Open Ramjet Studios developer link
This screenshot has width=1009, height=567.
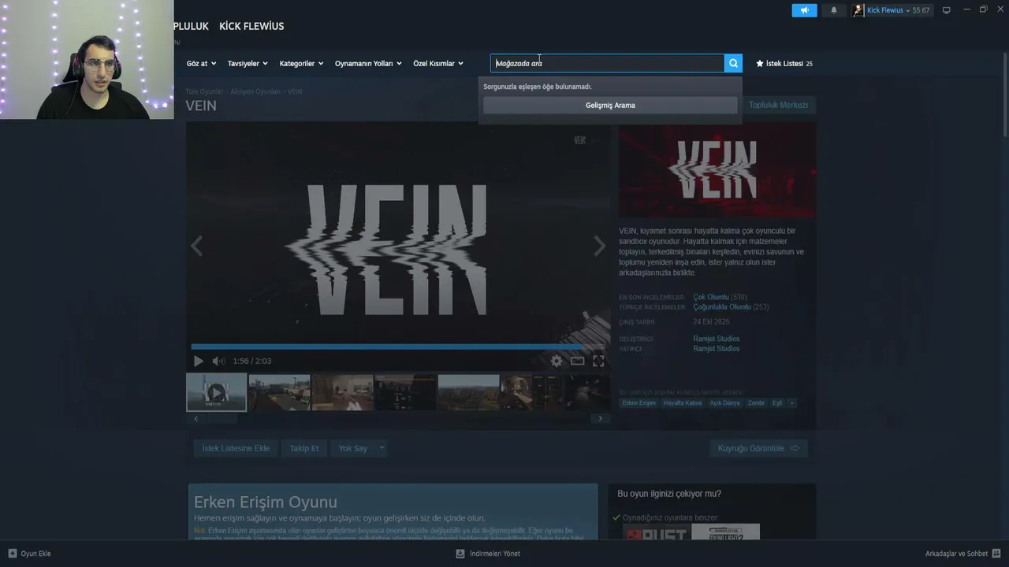(x=717, y=339)
